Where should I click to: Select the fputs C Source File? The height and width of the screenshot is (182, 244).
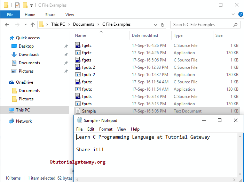point(157,97)
